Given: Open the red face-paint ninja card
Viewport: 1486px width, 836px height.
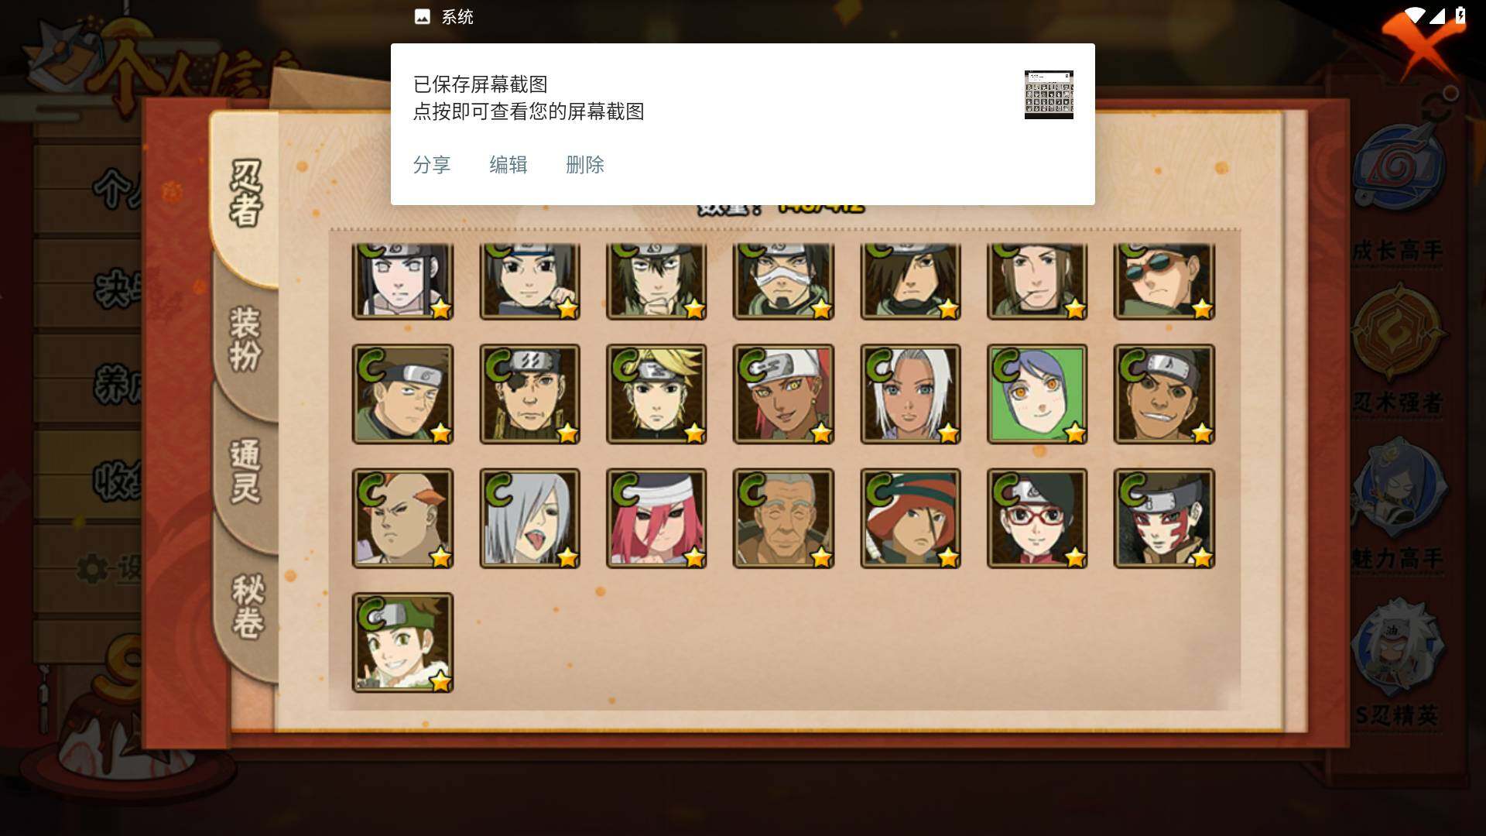Looking at the screenshot, I should point(1164,518).
